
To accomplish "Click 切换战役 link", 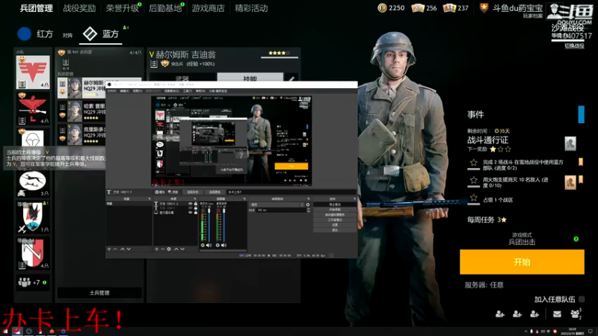I will click(574, 46).
